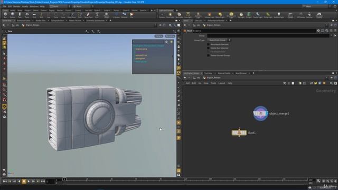This screenshot has width=338, height=190.
Task: Select the Font shelf tool
Action: 97,15
